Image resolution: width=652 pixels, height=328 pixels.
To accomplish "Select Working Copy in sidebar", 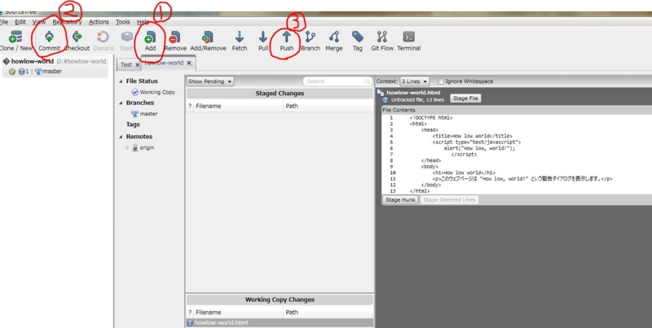I will (153, 92).
